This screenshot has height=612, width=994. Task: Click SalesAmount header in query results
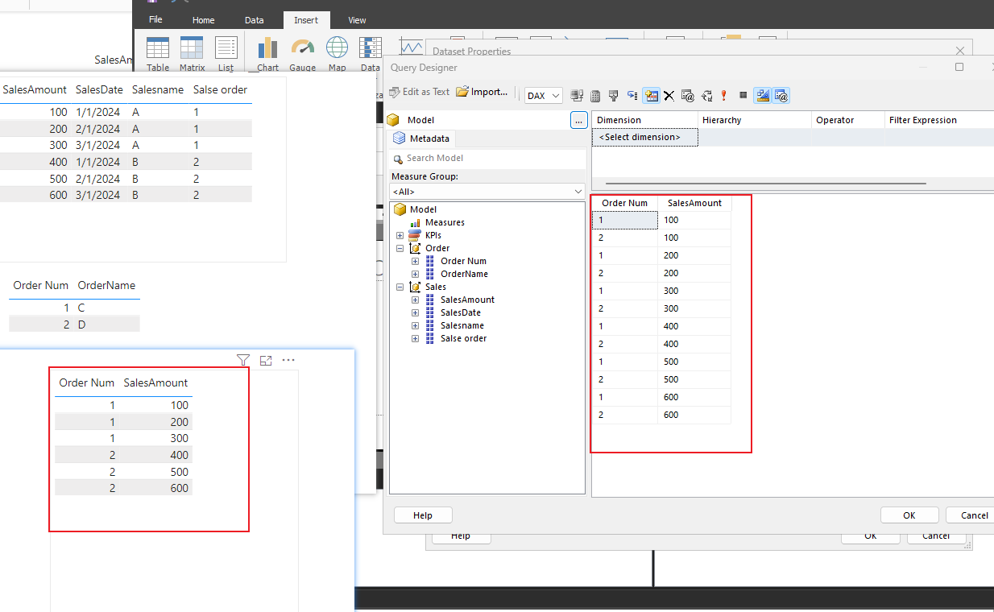click(x=694, y=203)
